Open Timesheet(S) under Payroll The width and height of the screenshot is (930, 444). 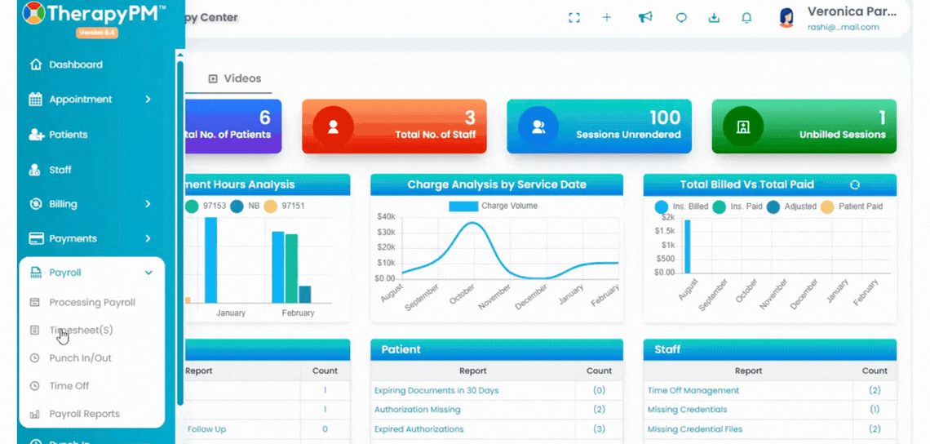coord(81,330)
